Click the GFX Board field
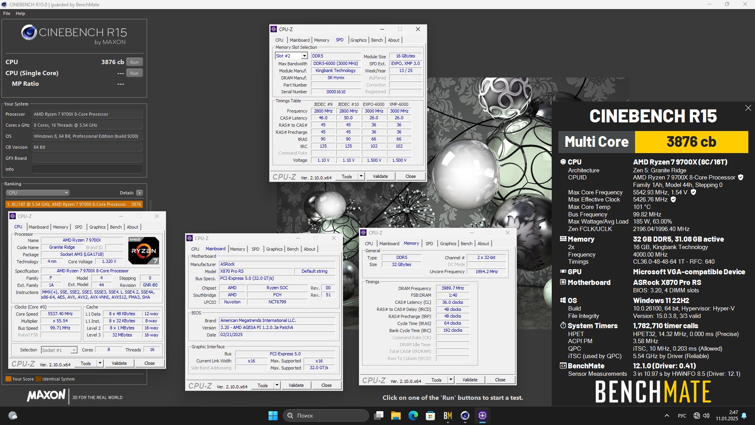 tap(87, 158)
